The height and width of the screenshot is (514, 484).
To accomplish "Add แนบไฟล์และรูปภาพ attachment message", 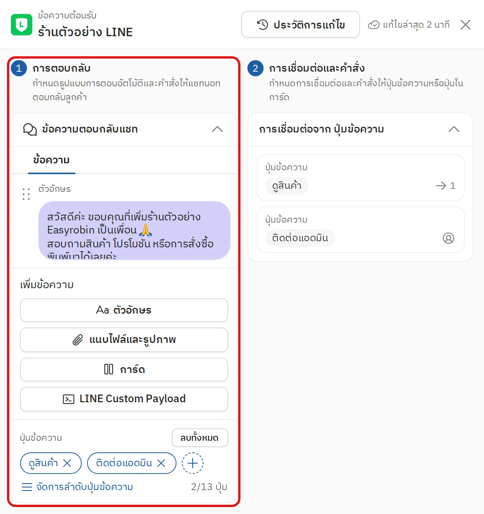I will click(124, 340).
